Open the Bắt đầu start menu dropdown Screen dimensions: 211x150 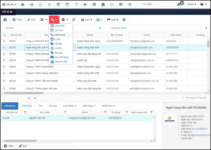coord(9,4)
